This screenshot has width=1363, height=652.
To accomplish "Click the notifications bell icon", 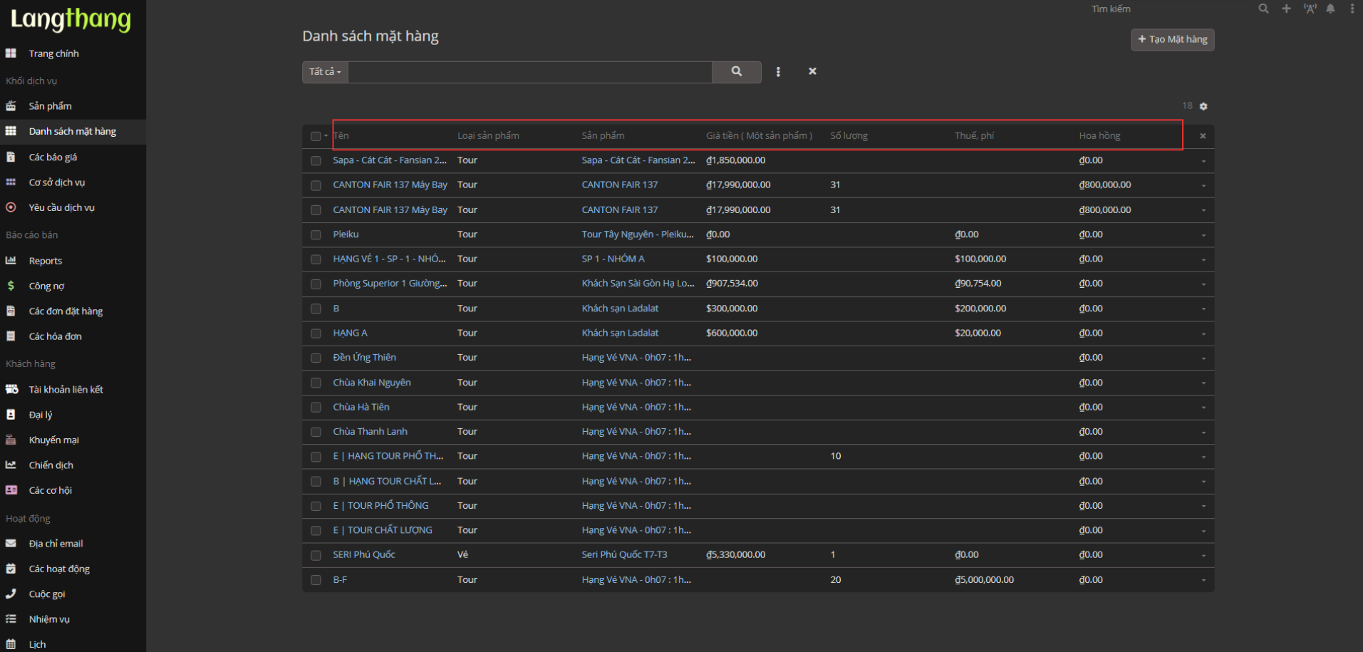I will pos(1330,9).
